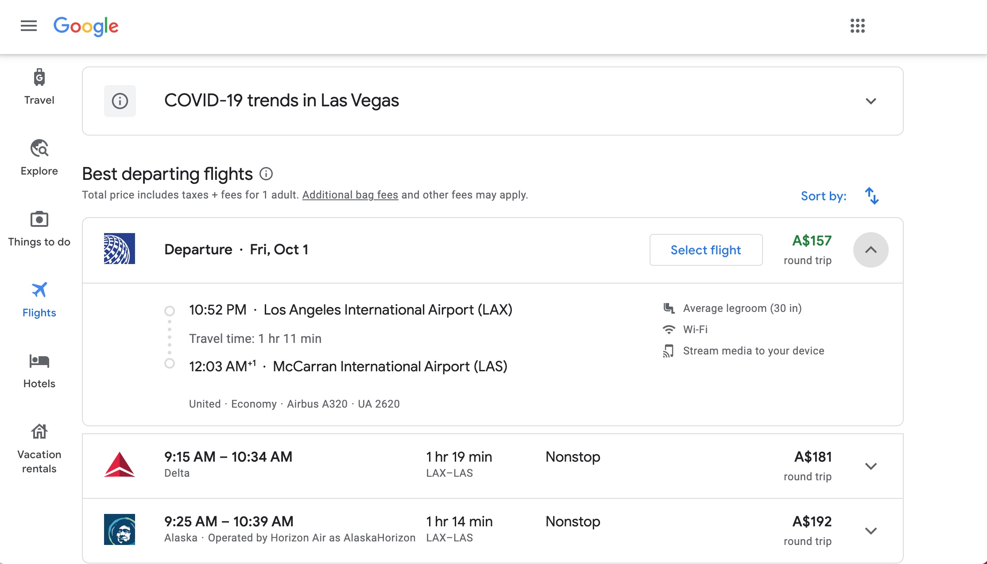The image size is (987, 564).
Task: Expand the Delta flight details
Action: coord(871,465)
